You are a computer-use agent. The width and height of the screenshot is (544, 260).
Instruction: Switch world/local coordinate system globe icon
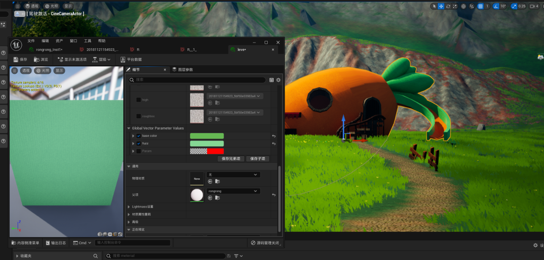click(463, 6)
